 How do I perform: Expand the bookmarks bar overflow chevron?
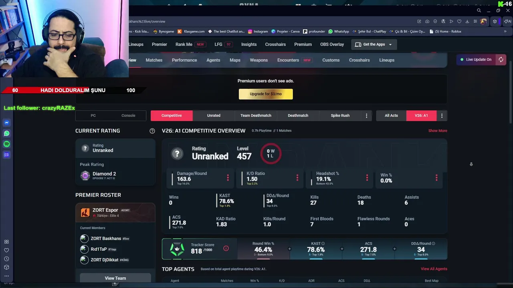tap(505, 31)
